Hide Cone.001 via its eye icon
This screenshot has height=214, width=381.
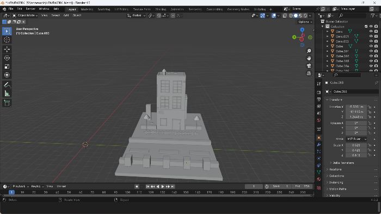point(371,36)
